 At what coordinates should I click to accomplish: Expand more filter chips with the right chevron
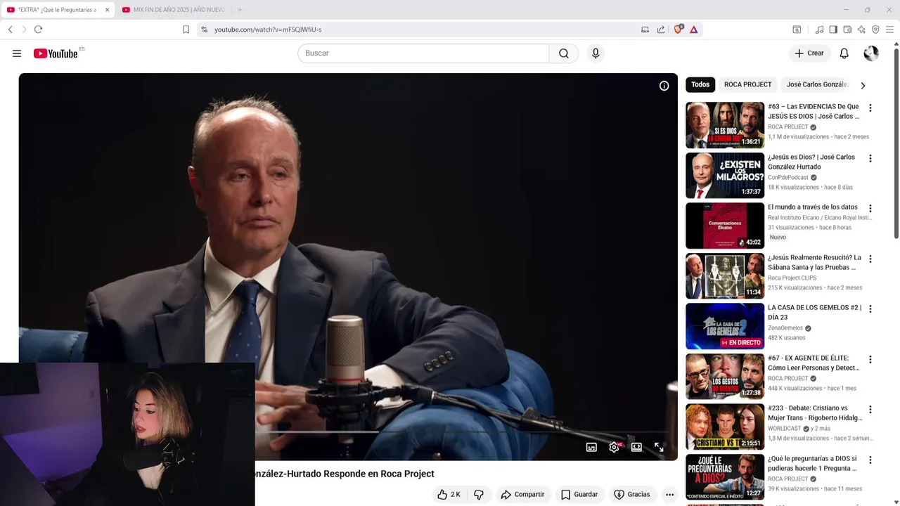(x=863, y=85)
